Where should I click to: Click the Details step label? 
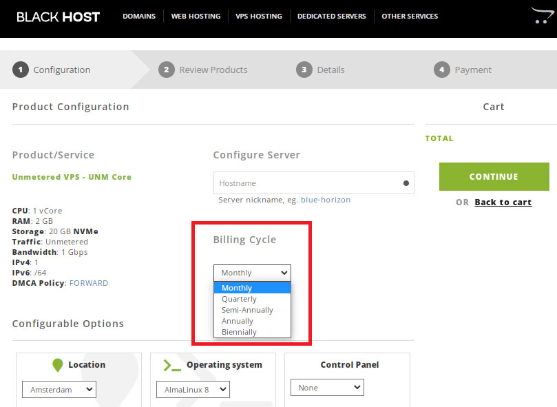330,70
